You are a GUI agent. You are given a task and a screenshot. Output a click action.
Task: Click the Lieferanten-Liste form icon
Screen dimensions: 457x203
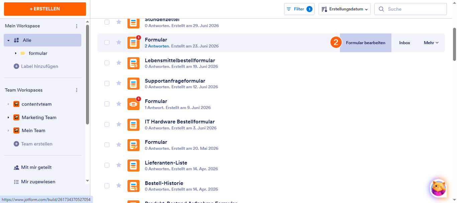click(x=133, y=165)
